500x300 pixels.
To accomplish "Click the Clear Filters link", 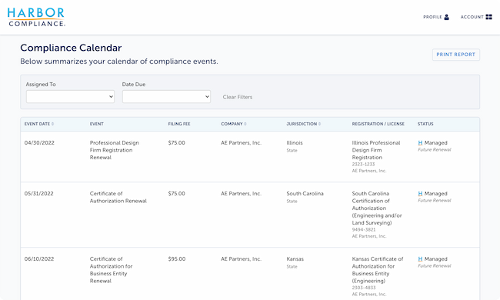I will pos(238,97).
